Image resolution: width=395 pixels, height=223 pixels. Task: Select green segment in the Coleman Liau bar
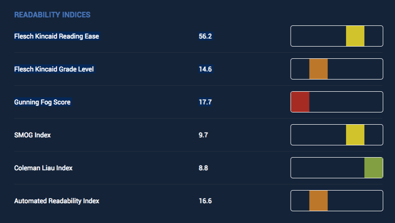point(373,168)
